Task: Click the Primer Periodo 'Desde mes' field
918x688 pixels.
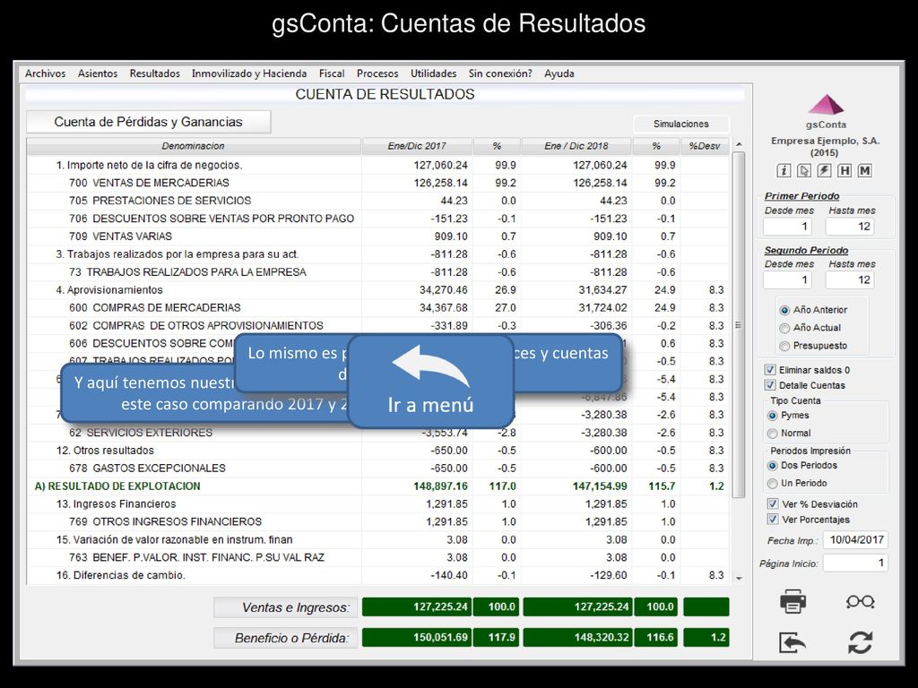Action: point(787,227)
